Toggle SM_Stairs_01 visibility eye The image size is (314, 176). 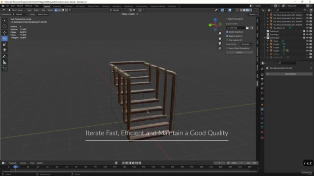[308, 28]
